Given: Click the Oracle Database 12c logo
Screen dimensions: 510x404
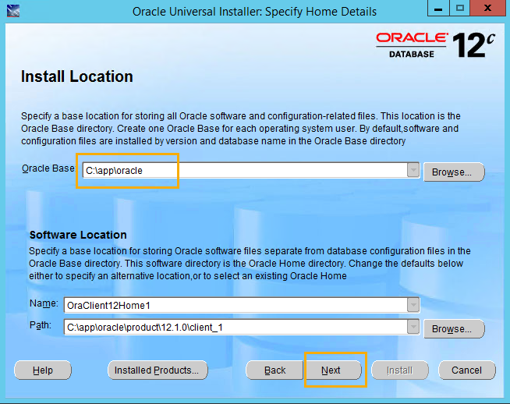Looking at the screenshot, I should click(x=435, y=45).
